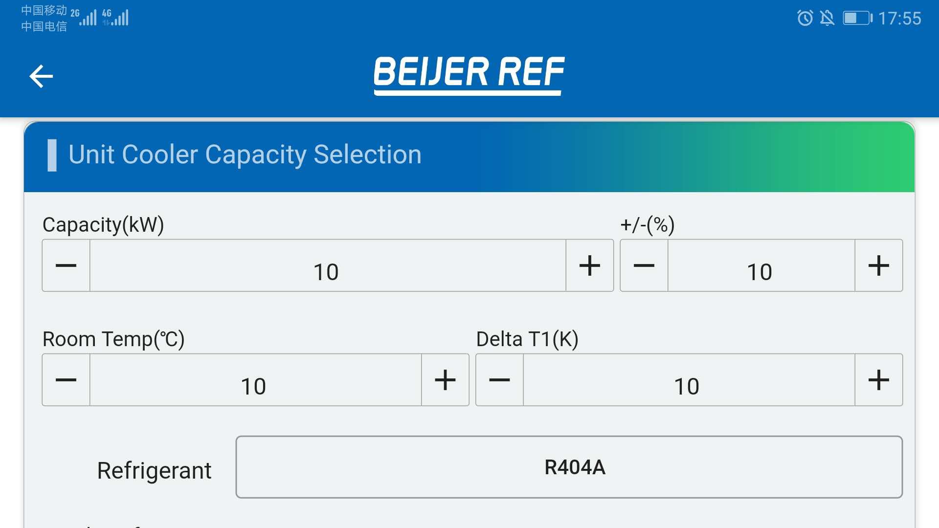Tap the 4G signal strength icon
Screen dimensions: 939x528
click(x=117, y=18)
